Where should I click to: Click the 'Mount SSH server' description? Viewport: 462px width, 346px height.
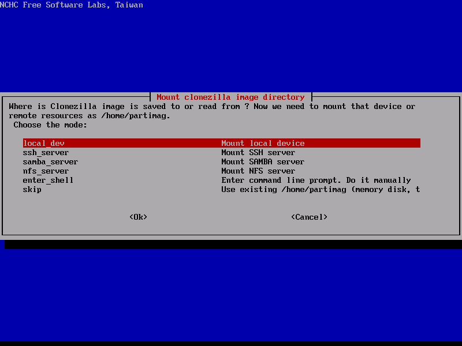[258, 152]
